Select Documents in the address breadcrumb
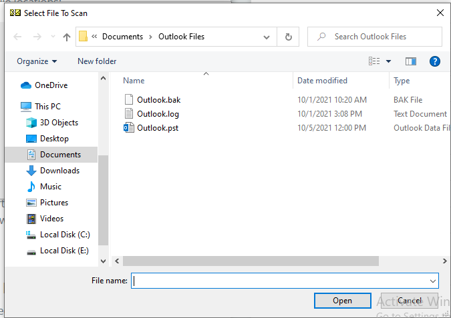The image size is (451, 318). (122, 37)
